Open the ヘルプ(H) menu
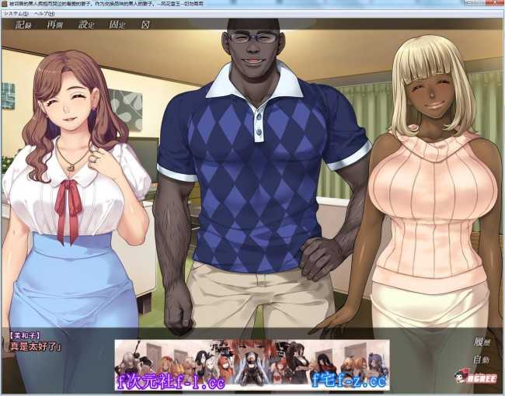 tap(44, 13)
